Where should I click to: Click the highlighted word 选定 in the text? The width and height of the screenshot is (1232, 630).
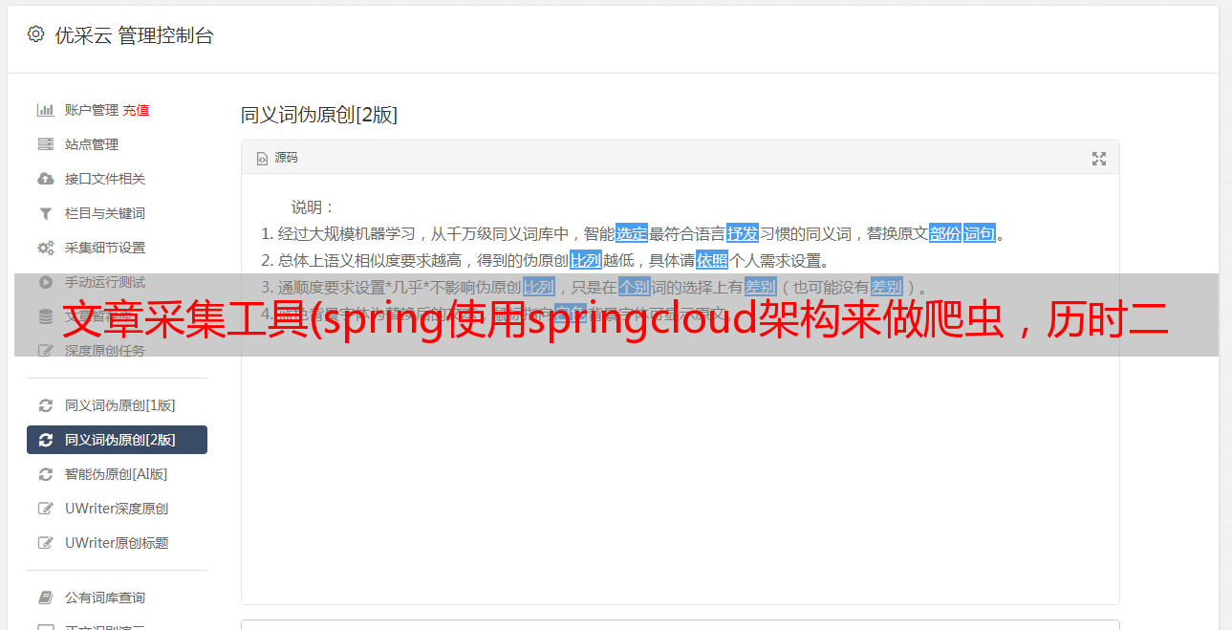point(632,233)
